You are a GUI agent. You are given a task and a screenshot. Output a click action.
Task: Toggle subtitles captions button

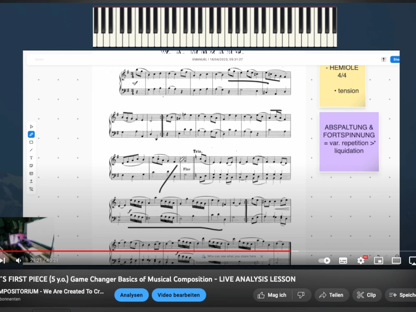pyautogui.click(x=343, y=260)
